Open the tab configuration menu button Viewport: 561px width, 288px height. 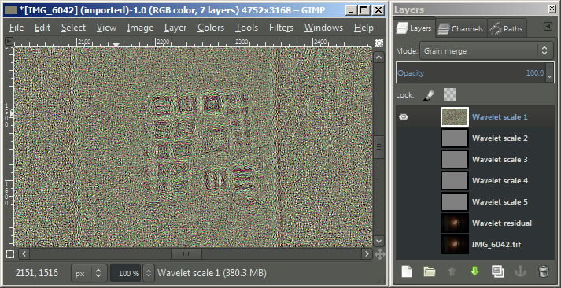tap(548, 27)
